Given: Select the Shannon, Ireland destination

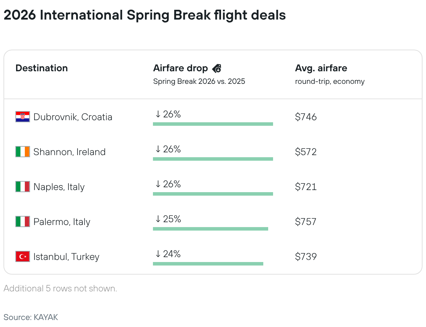Looking at the screenshot, I should 69,152.
